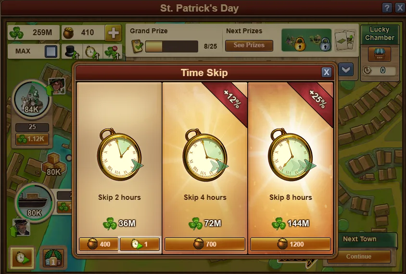Click the locked next prizes thumbnail
406x274 pixels.
click(x=306, y=40)
